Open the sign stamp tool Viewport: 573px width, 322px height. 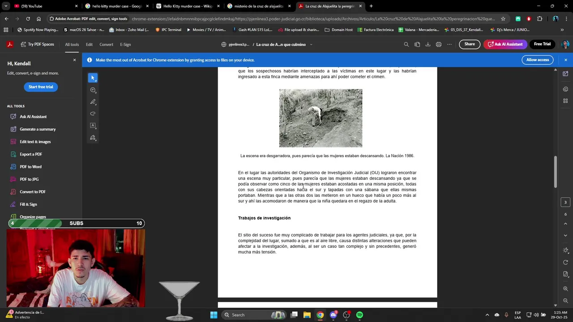coord(93,138)
